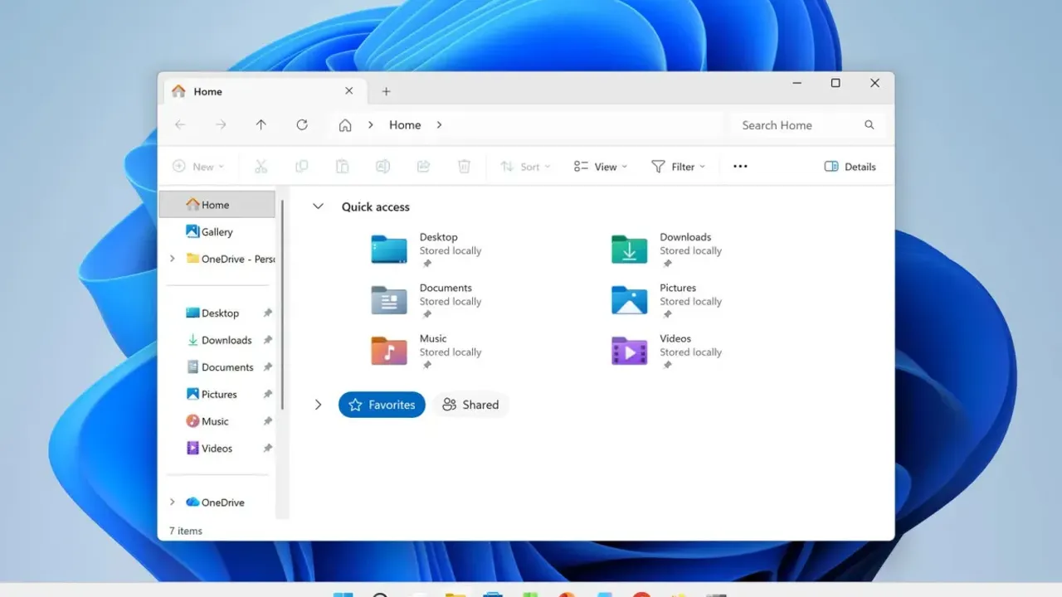
Task: Open the Videos folder in Quick access
Action: click(630, 351)
